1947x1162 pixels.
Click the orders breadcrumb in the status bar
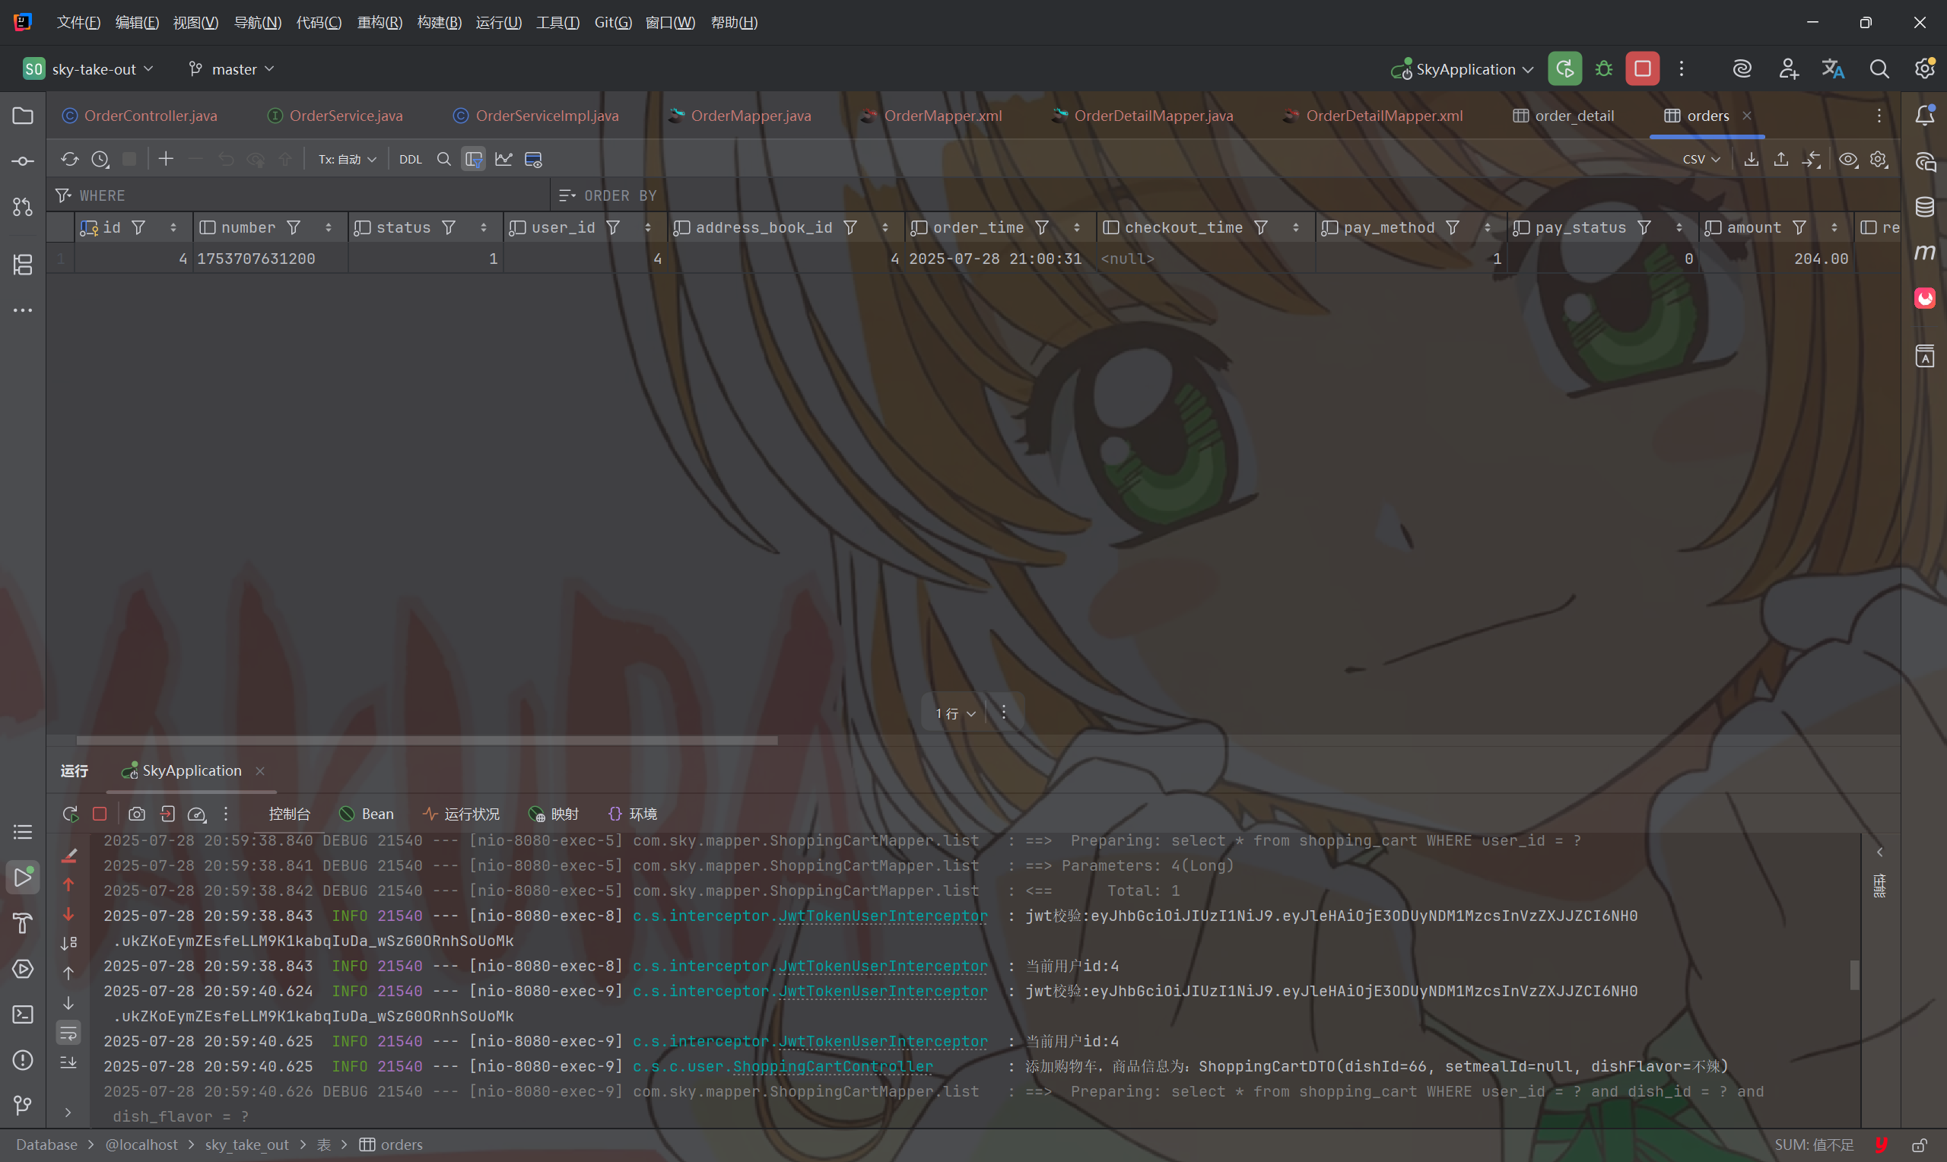(401, 1145)
